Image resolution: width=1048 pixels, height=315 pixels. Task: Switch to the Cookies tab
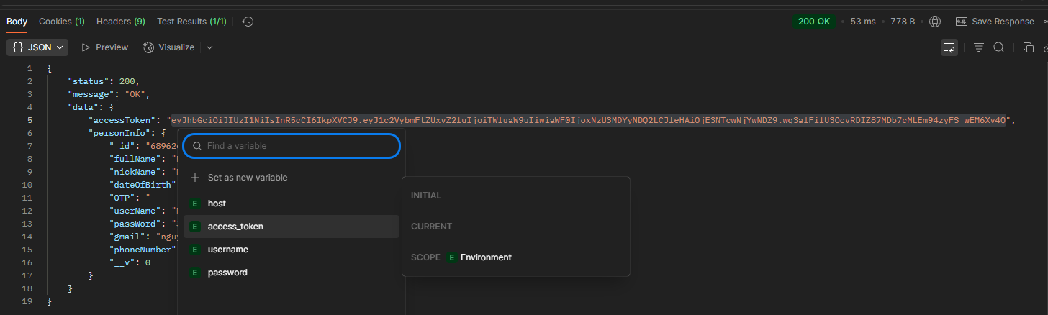coord(61,22)
